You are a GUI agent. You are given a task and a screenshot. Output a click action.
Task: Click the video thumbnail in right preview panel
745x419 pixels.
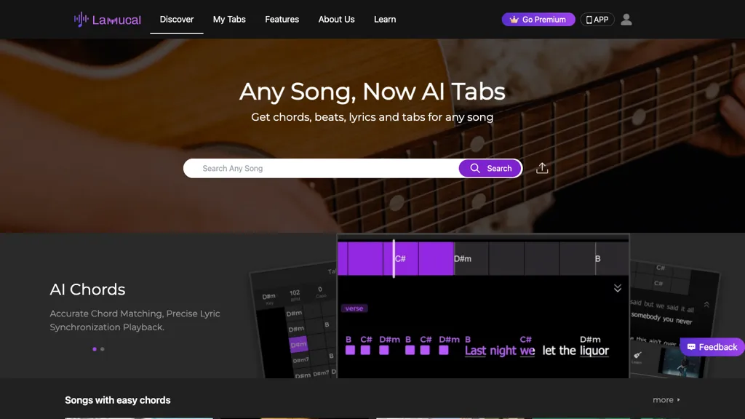pos(680,362)
